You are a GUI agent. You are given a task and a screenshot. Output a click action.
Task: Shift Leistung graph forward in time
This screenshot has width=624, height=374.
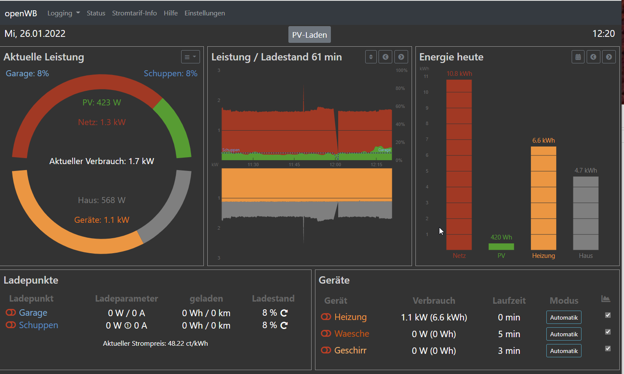pyautogui.click(x=401, y=57)
